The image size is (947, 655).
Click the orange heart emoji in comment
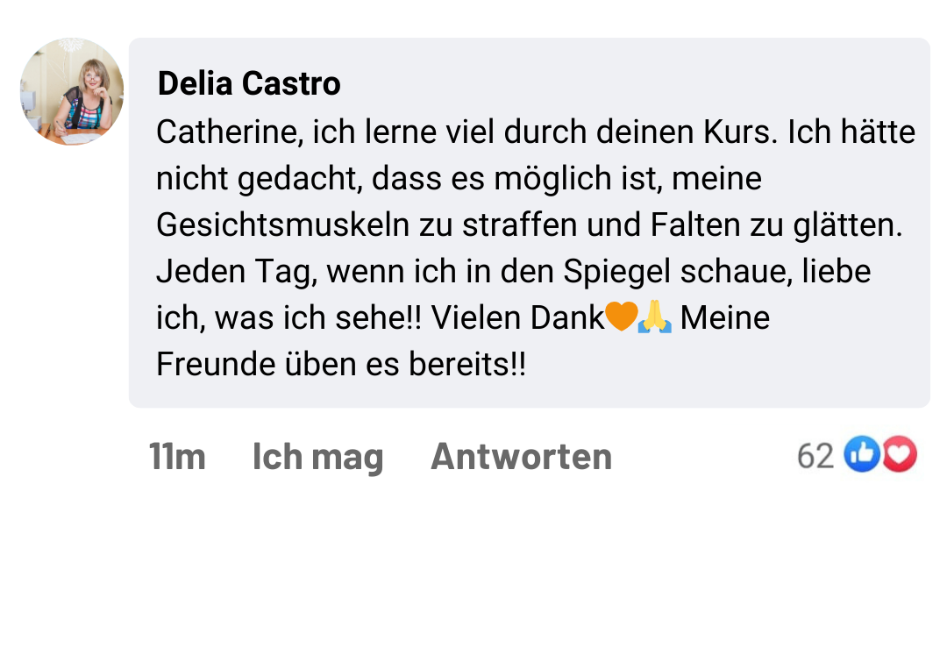[621, 317]
